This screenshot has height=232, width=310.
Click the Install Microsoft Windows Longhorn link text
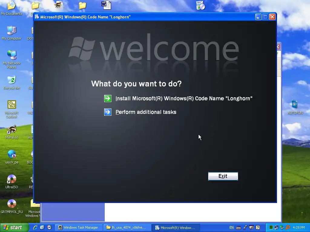tap(184, 98)
